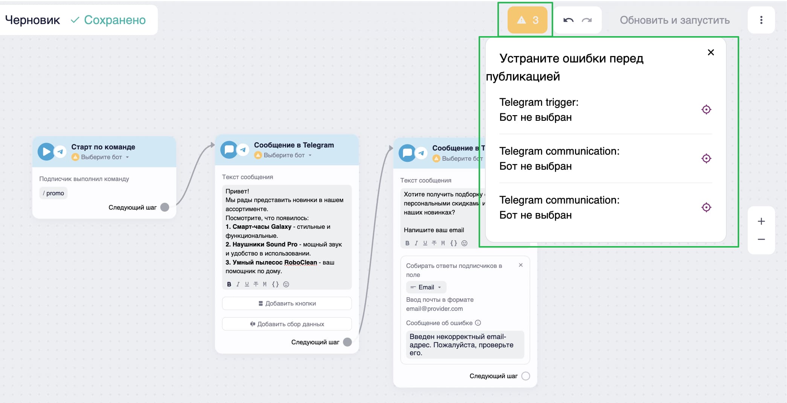Image resolution: width=787 pixels, height=403 pixels.
Task: Toggle bold in first message editor
Action: pos(229,284)
